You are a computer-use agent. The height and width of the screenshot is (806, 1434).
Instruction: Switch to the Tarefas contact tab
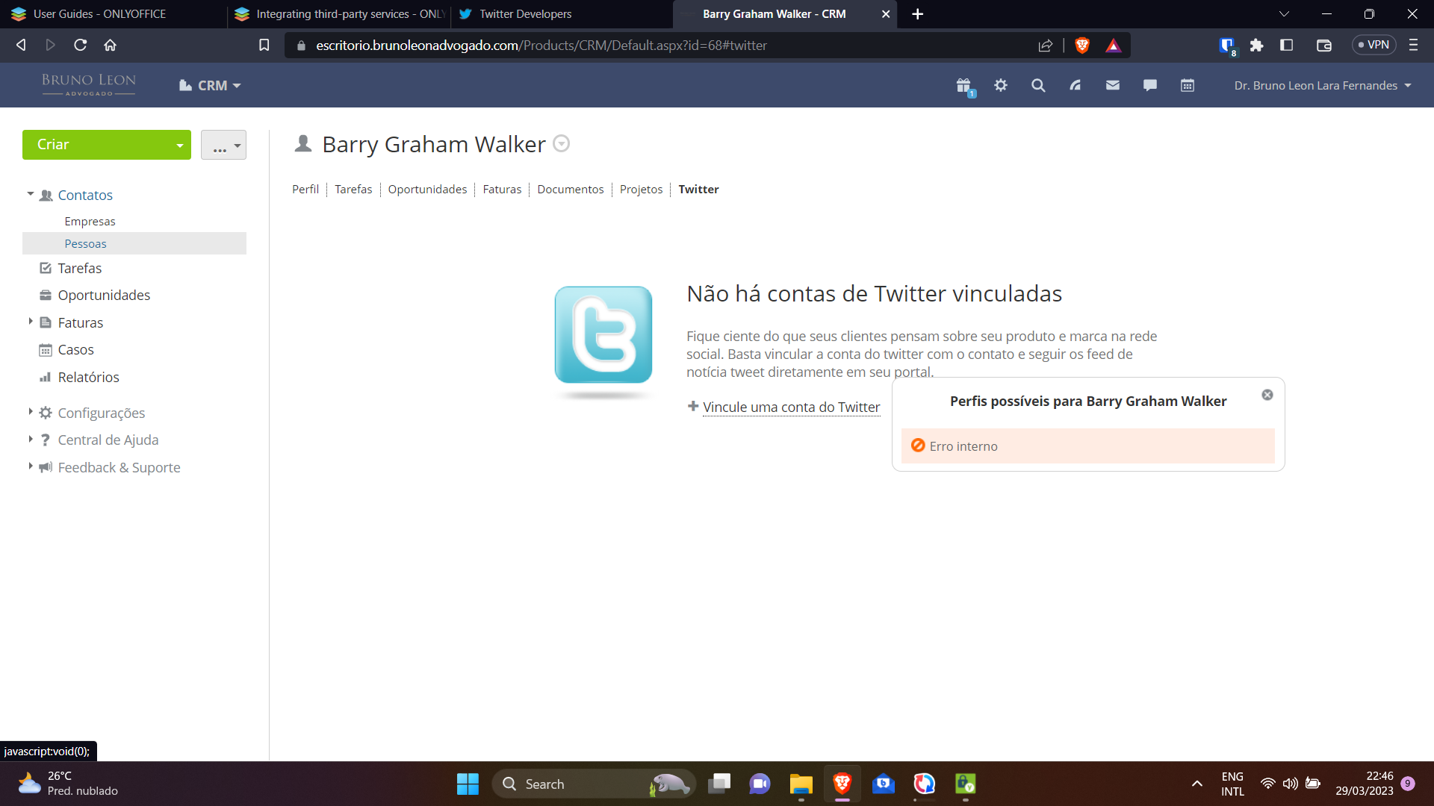coord(353,190)
